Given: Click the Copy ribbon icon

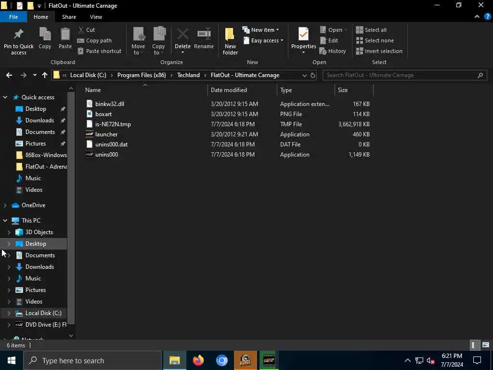Looking at the screenshot, I should click(45, 34).
